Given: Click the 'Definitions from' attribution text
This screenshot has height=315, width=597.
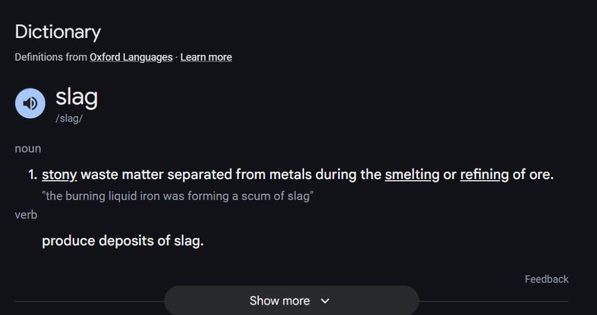Looking at the screenshot, I should (51, 57).
